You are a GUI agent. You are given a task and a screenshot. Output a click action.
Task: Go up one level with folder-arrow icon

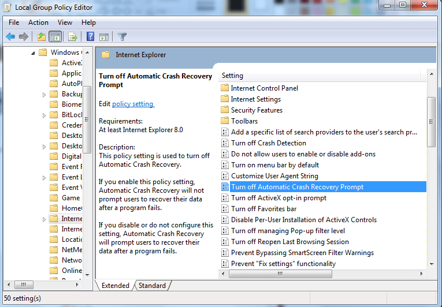point(42,36)
